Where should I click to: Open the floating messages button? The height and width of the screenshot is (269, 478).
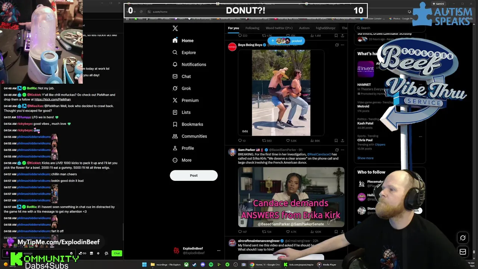click(463, 252)
